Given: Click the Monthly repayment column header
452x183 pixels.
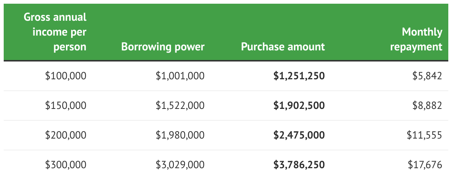Looking at the screenshot, I should click(x=416, y=39).
